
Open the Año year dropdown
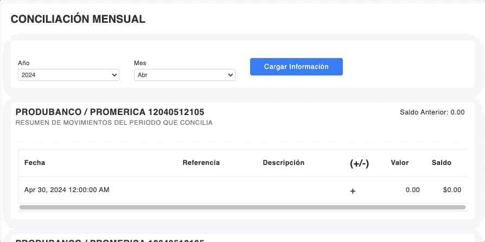(x=68, y=75)
